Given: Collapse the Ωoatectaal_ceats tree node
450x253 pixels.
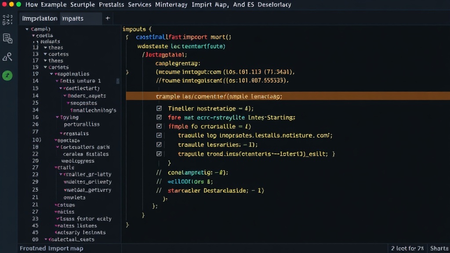Looking at the screenshot, I should (46, 239).
